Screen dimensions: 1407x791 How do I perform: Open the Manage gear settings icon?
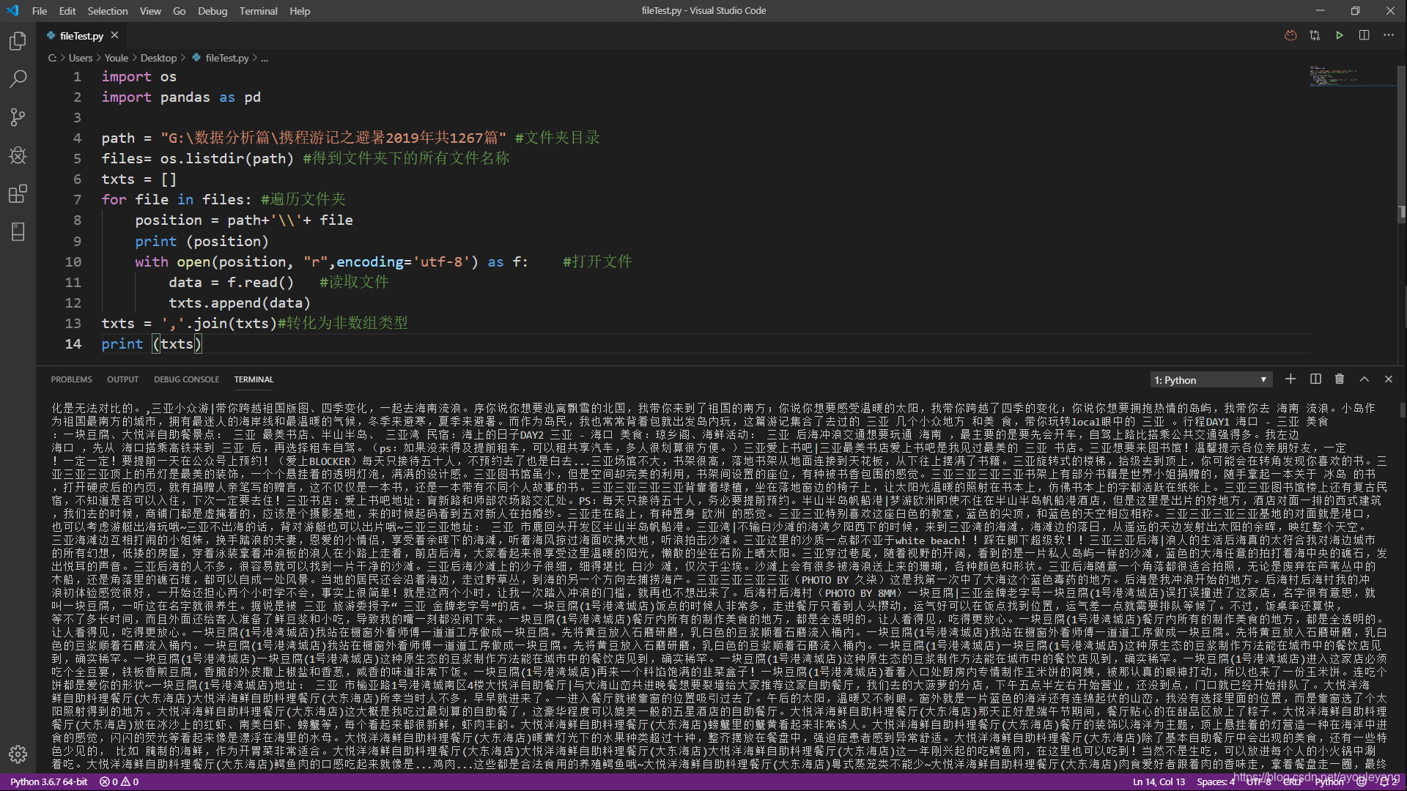click(x=18, y=754)
